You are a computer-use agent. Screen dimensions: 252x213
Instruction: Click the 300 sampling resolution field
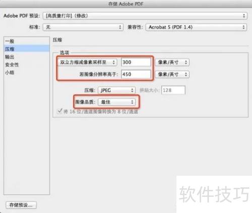136,62
